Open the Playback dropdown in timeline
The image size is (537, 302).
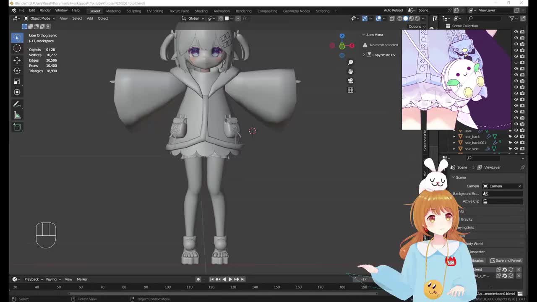coord(34,279)
